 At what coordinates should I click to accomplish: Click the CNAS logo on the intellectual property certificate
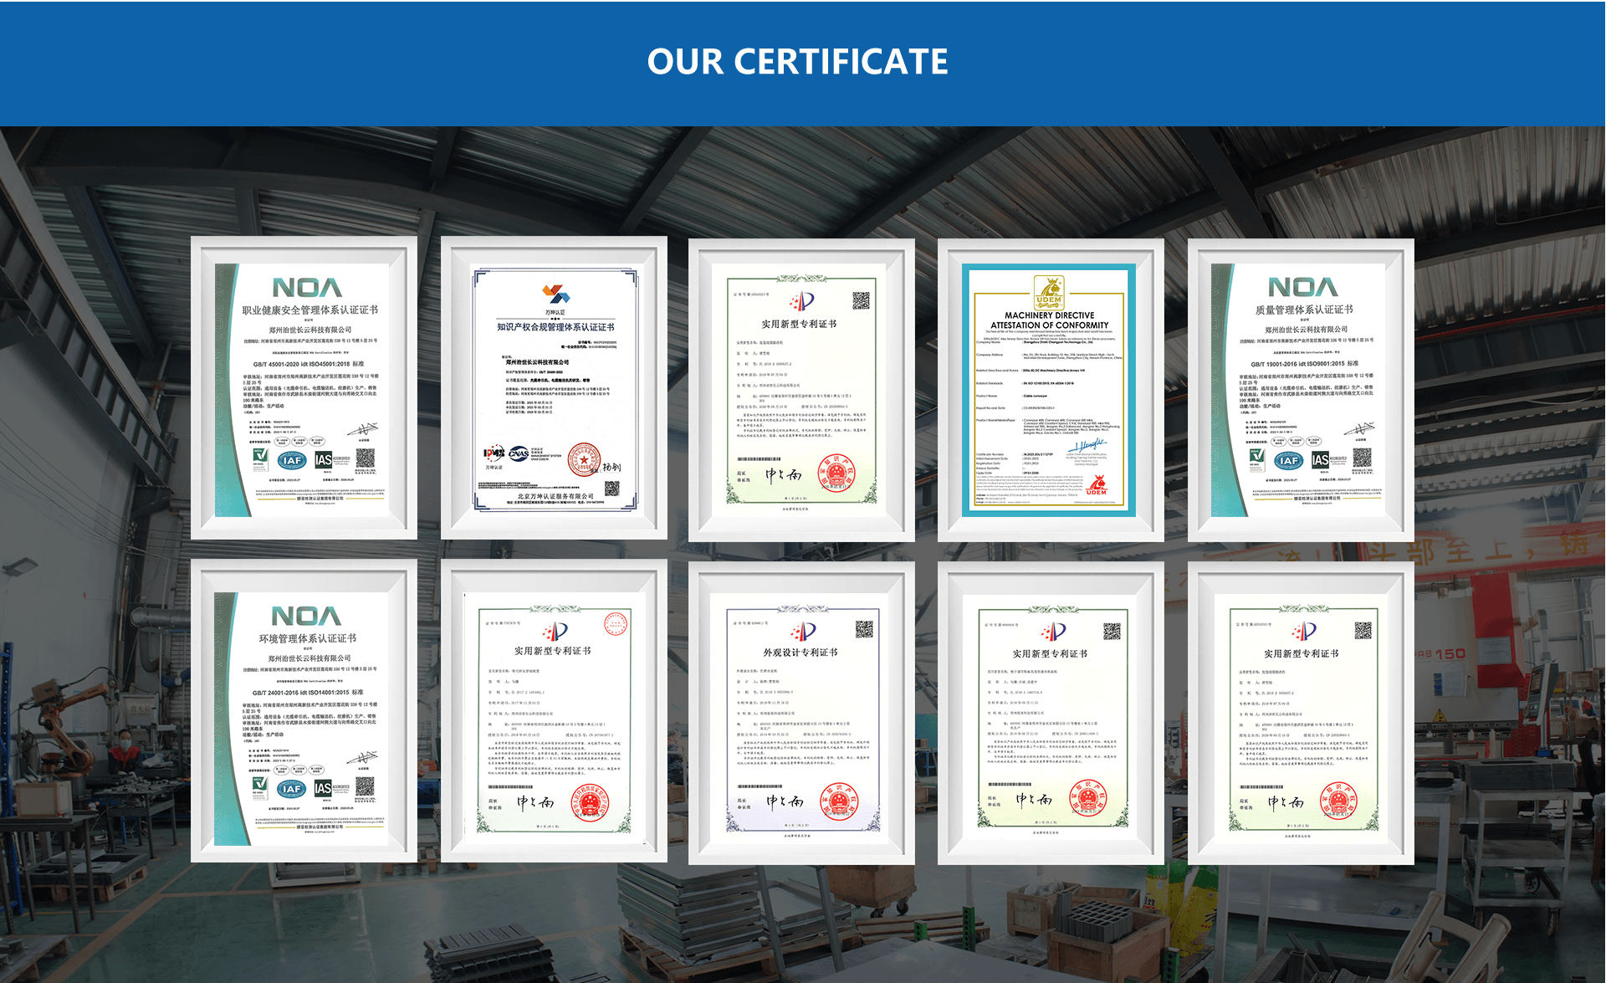(x=519, y=453)
